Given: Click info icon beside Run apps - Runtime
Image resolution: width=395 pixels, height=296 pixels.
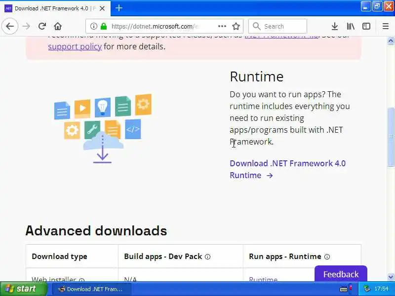Looking at the screenshot, I should pos(327,257).
